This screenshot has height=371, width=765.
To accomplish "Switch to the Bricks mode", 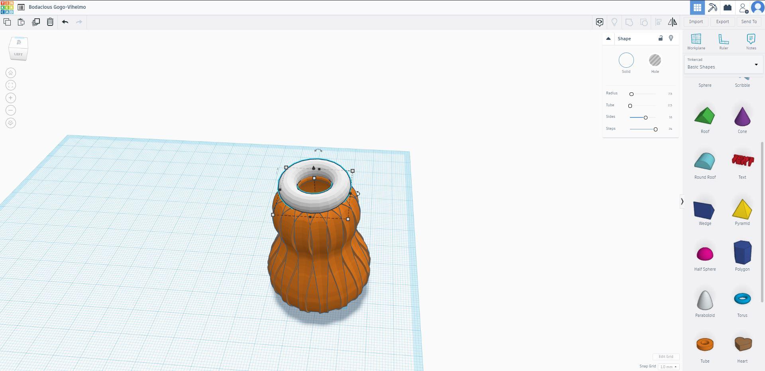I will tap(728, 7).
